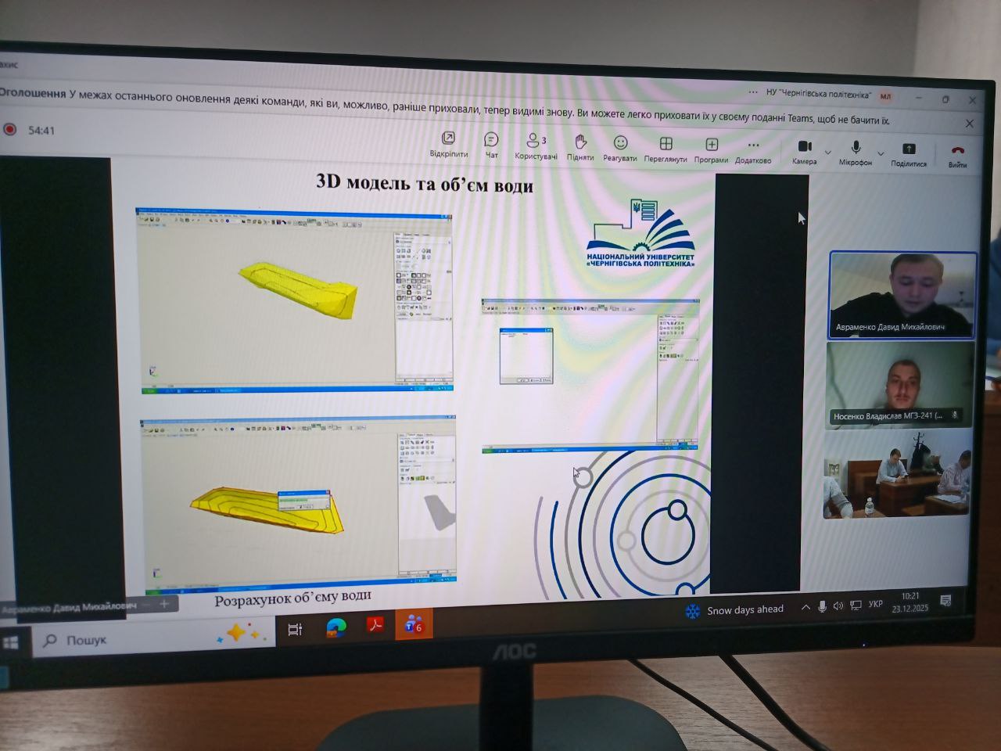Viewport: 1001px width, 751px height.
Task: Select Авраменко Давид Михайлович video tile
Action: 902,295
